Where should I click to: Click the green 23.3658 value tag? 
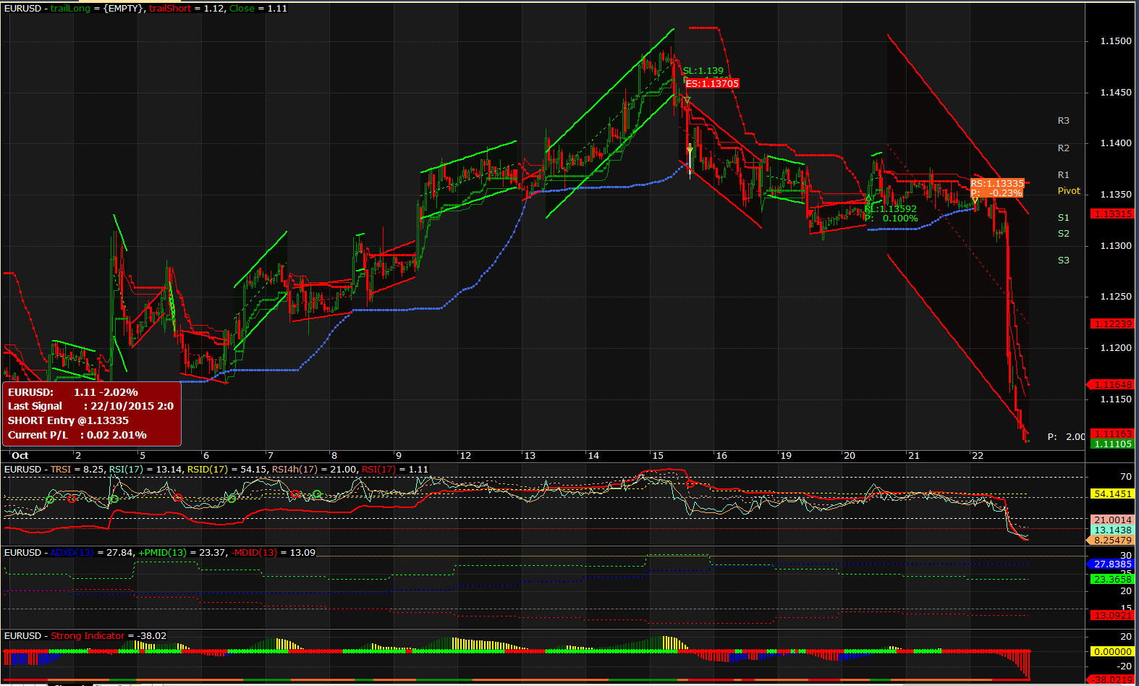(1112, 579)
